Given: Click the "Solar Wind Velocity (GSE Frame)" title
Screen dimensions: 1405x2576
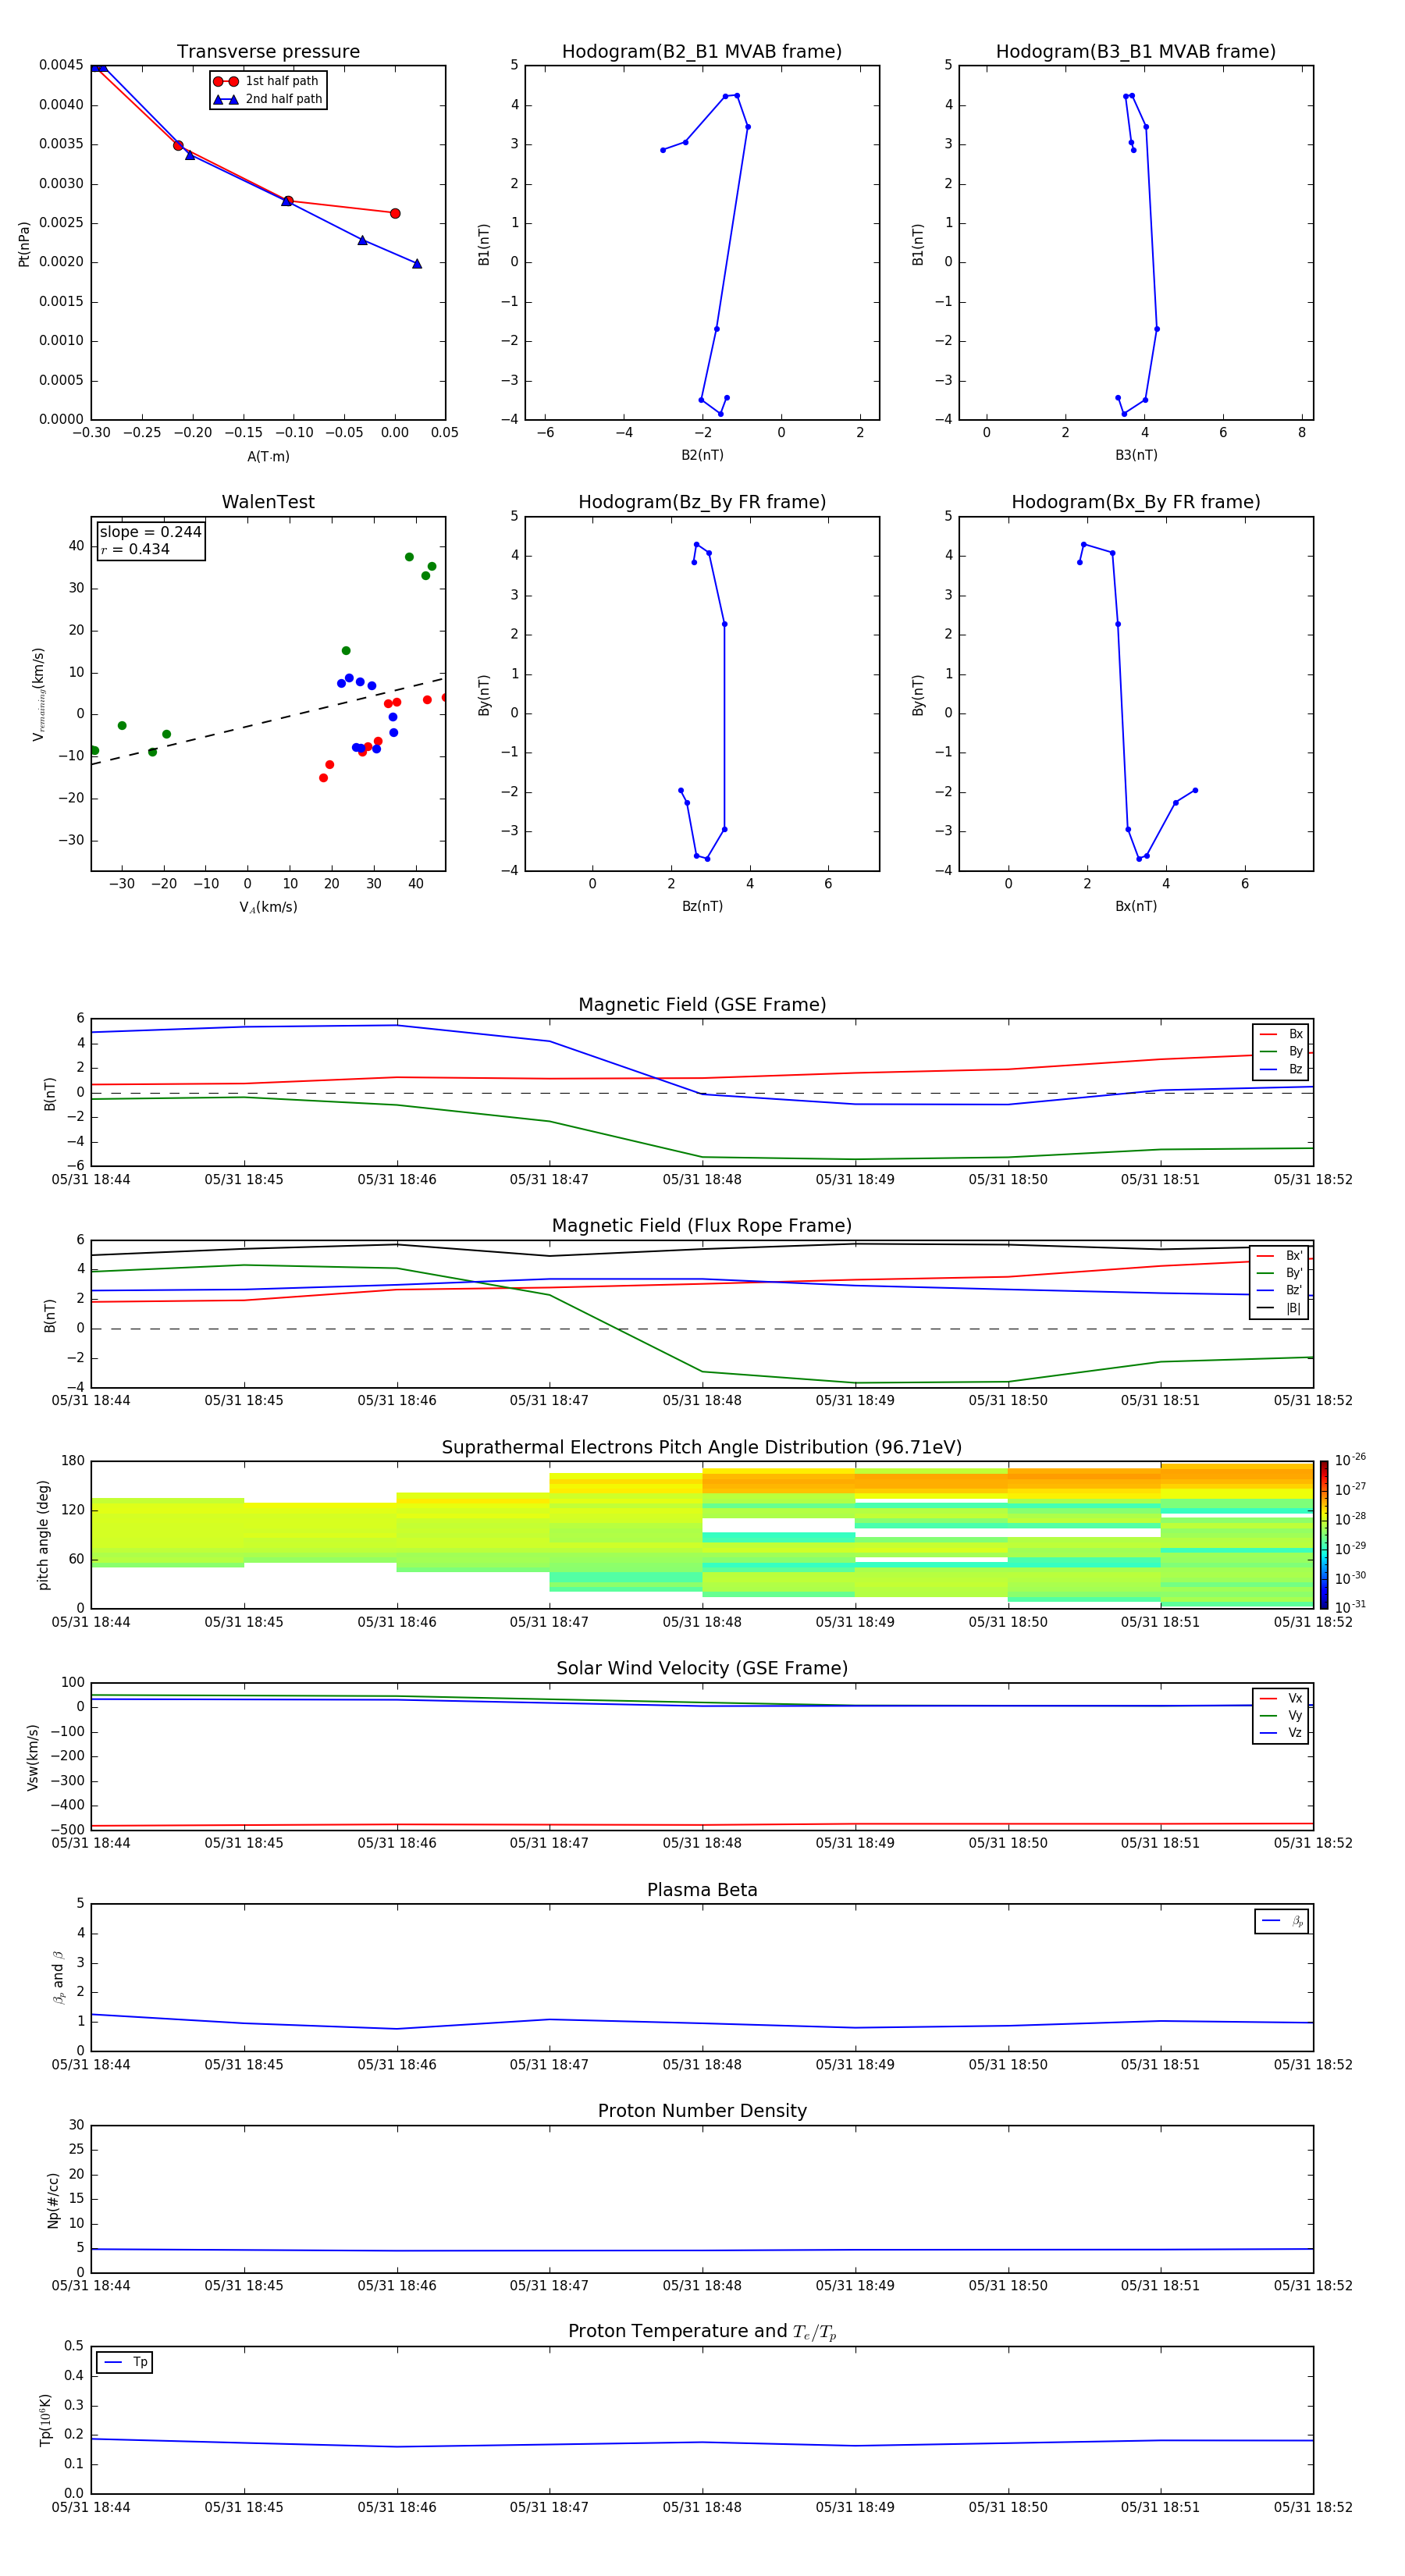Looking at the screenshot, I should 702,1669.
